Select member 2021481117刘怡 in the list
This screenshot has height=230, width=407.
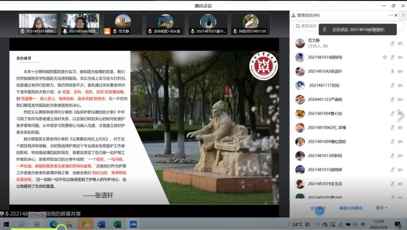point(325,85)
